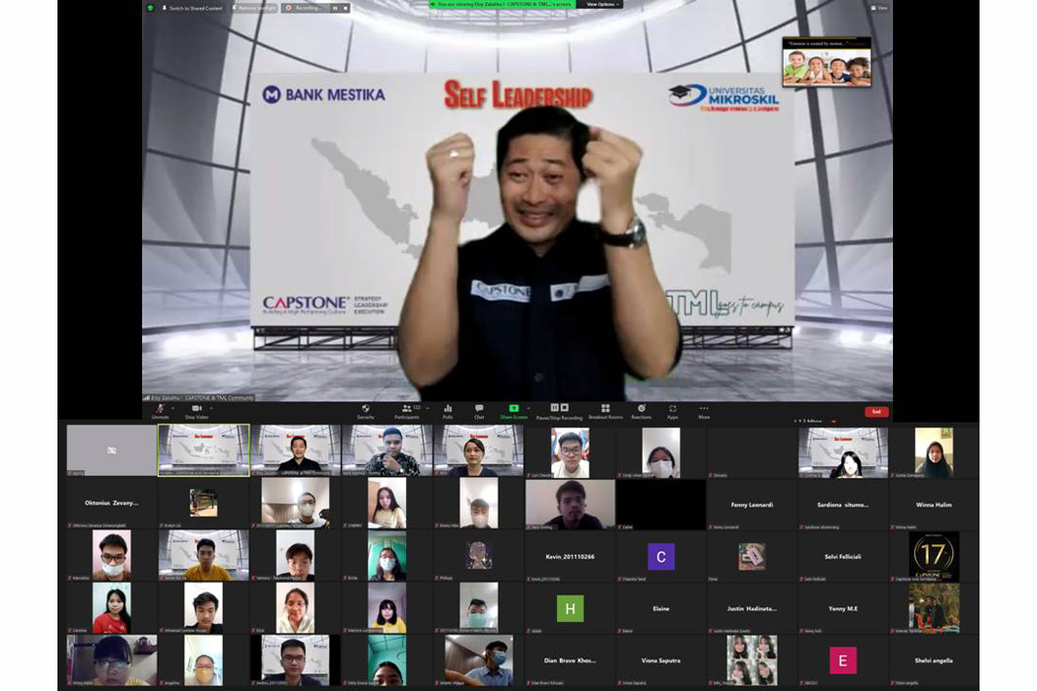The image size is (1037, 691).
Task: Pause recording from the bottom toolbar
Action: pos(555,408)
